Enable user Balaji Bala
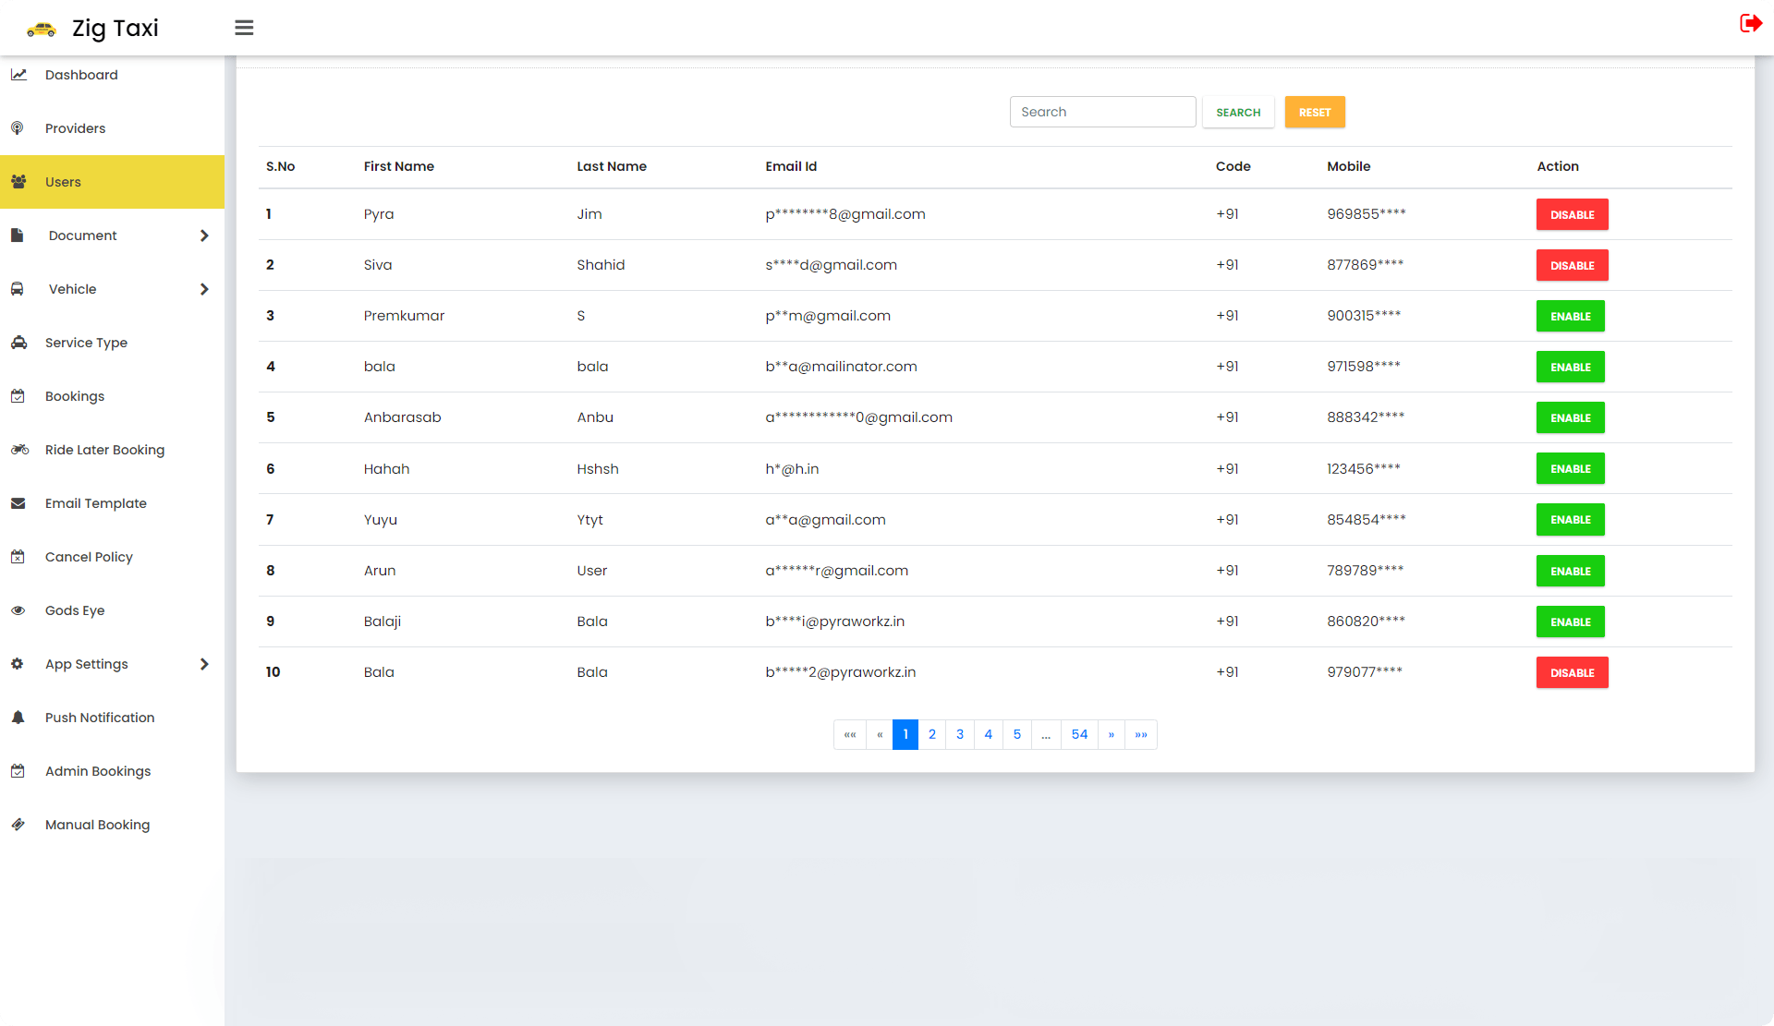 (1570, 622)
